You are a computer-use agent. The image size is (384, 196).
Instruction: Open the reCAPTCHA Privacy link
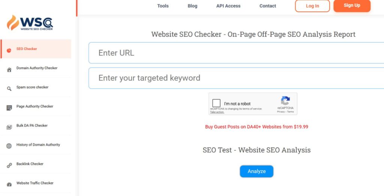(281, 112)
